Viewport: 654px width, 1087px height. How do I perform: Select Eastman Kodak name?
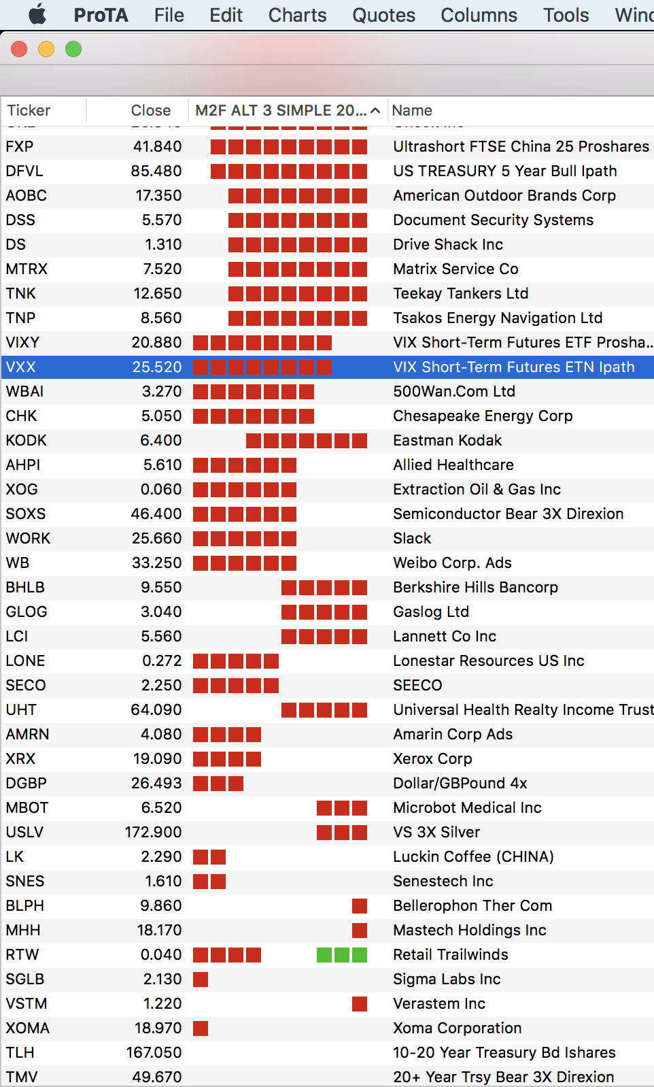tap(447, 440)
